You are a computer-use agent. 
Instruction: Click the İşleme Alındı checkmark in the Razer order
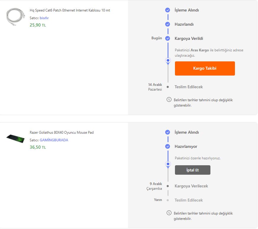tap(168, 132)
